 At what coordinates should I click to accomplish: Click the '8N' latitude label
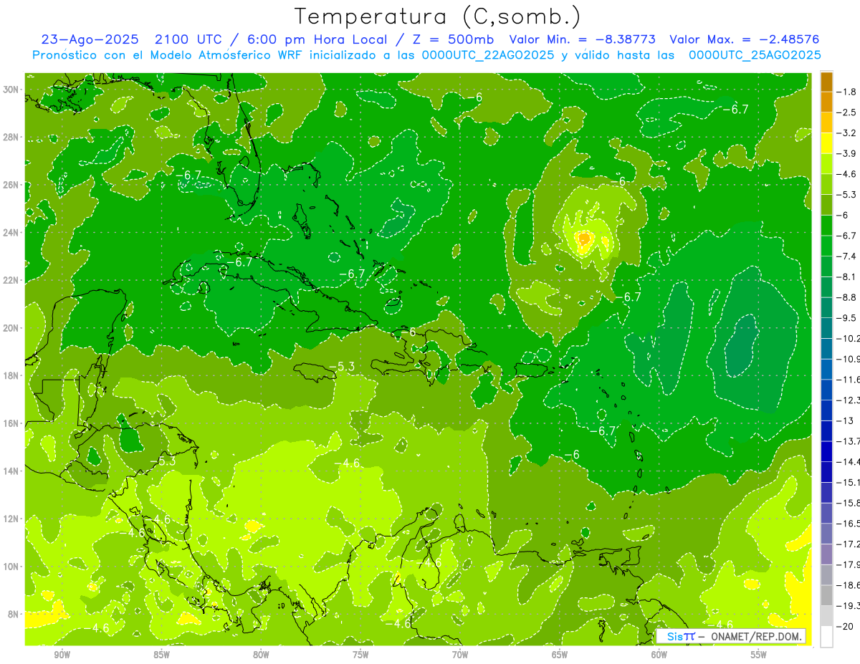pyautogui.click(x=14, y=614)
